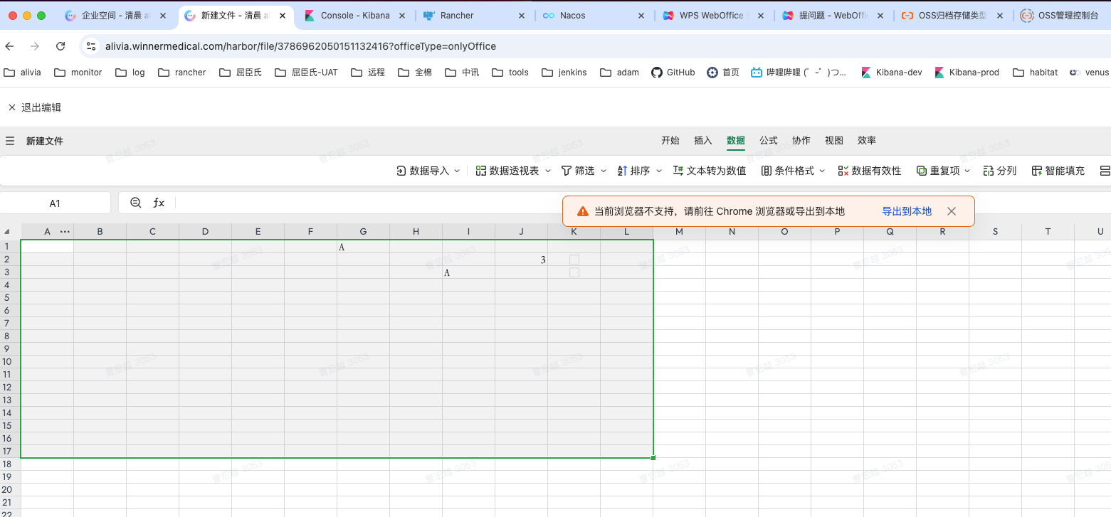Click the 重复项 duplicates icon
Image resolution: width=1111 pixels, height=517 pixels.
point(922,171)
